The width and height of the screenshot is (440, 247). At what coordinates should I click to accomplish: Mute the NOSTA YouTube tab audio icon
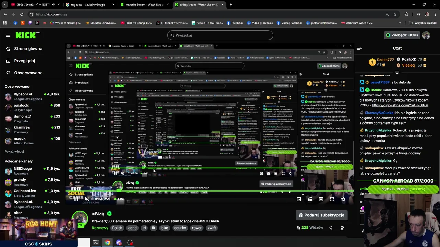tap(53, 5)
